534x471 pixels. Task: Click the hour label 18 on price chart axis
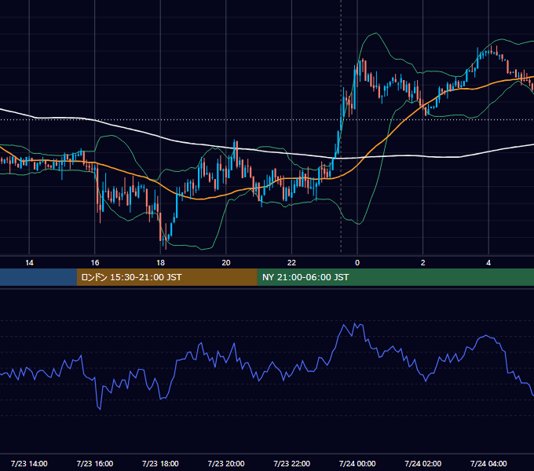160,263
